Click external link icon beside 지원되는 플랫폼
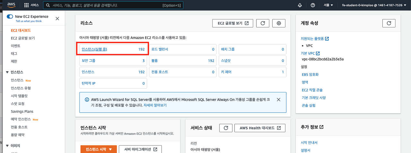 point(327,39)
